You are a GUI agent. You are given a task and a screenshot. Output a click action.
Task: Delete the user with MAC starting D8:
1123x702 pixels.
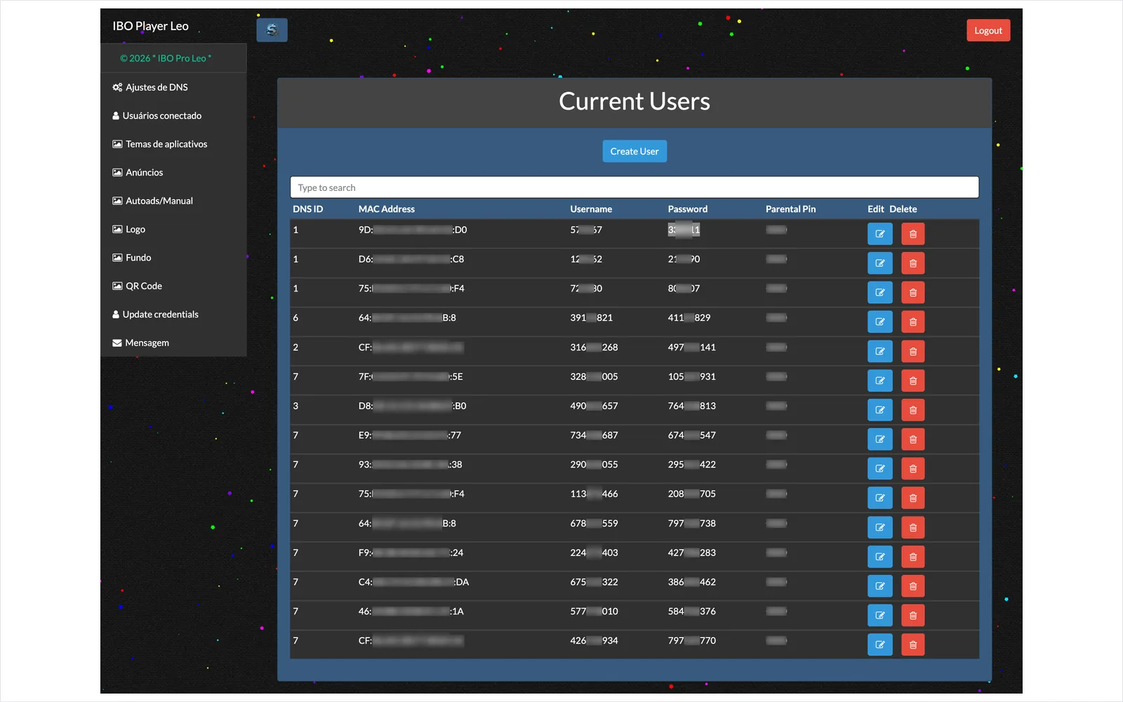pos(912,410)
